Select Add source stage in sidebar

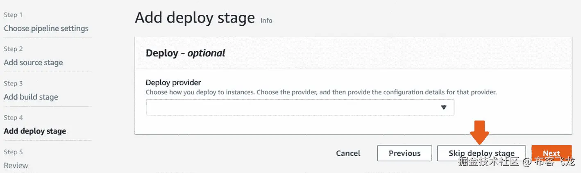click(x=33, y=63)
